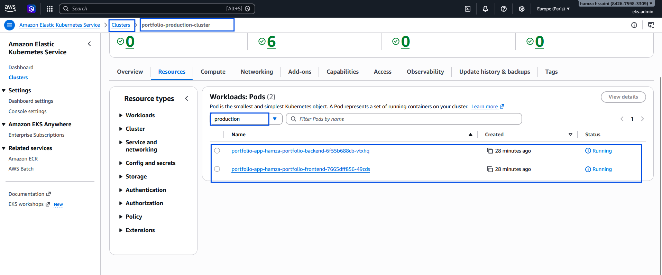This screenshot has width=662, height=275.
Task: Click the View details button
Action: click(x=623, y=97)
